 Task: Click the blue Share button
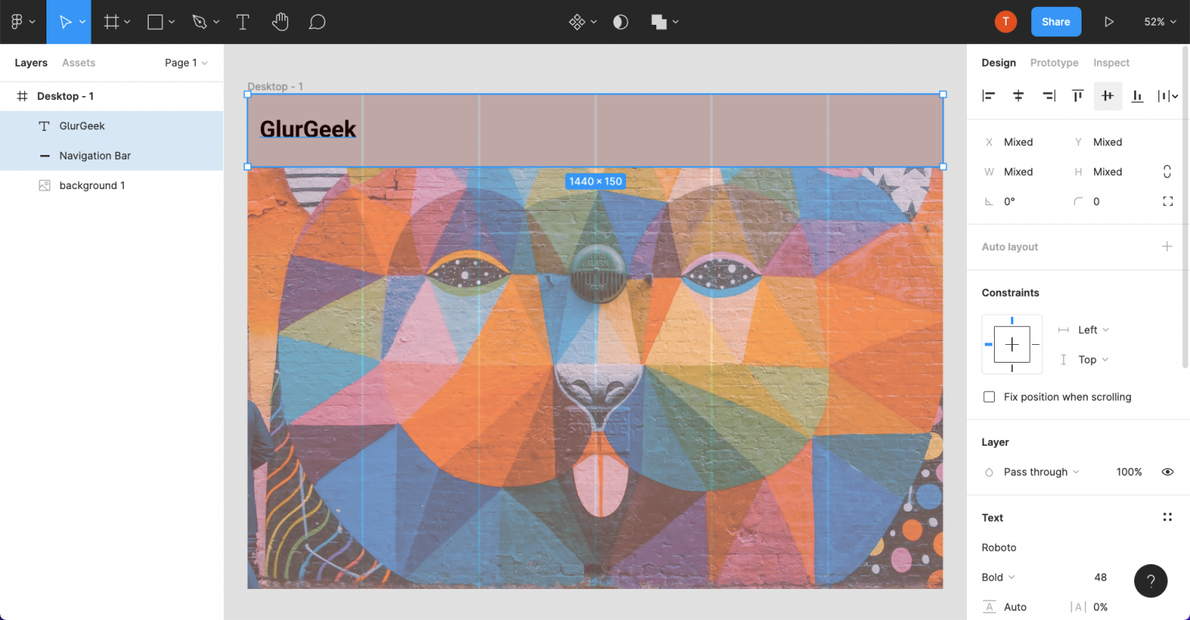(x=1055, y=22)
